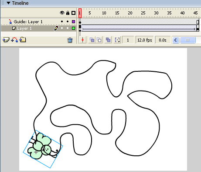Insert a new layer folder
Screen dimensions: 201x172
23,39
